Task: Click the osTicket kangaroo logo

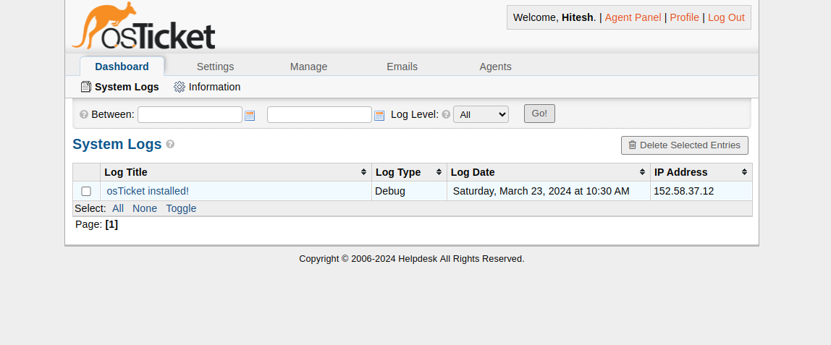Action: (x=143, y=27)
